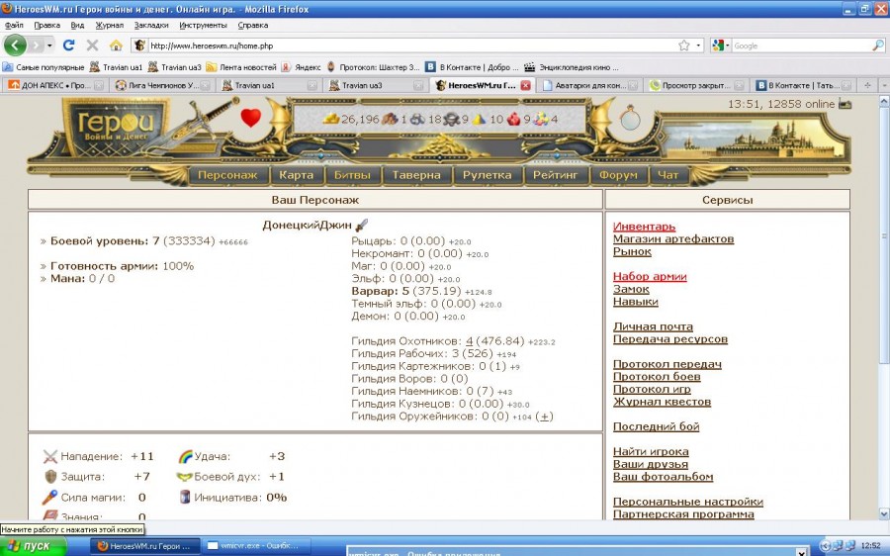Click the yellow sulfur resource icon
The image size is (890, 556).
480,119
